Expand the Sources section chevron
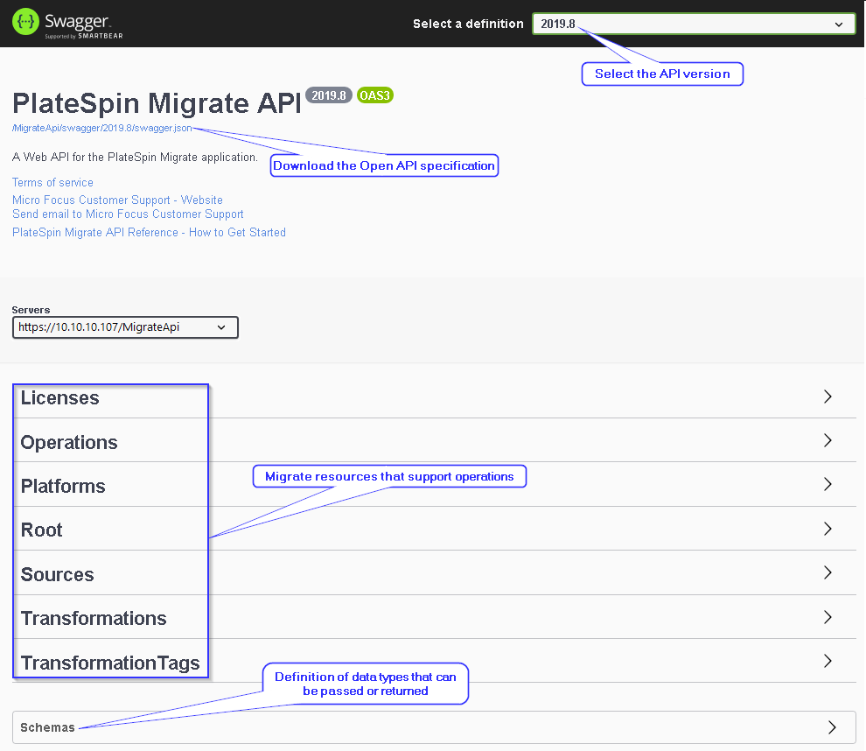This screenshot has height=751, width=866. pos(828,572)
